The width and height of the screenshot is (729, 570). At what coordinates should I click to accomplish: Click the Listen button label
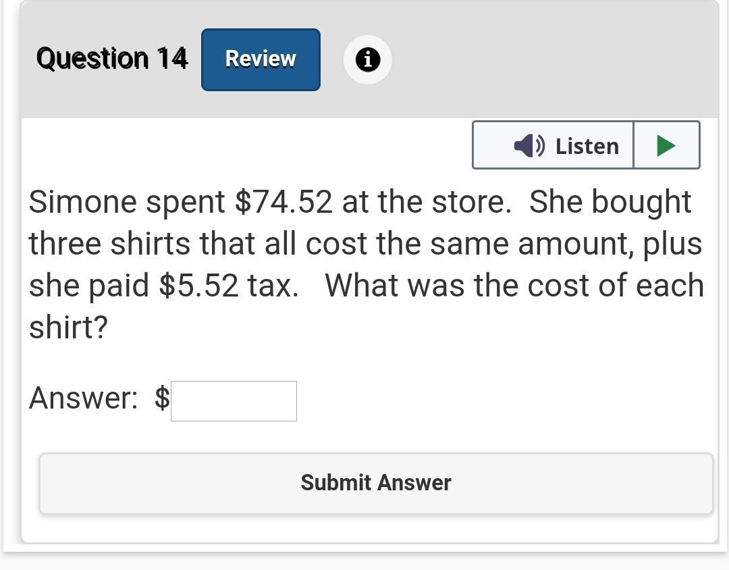[587, 146]
